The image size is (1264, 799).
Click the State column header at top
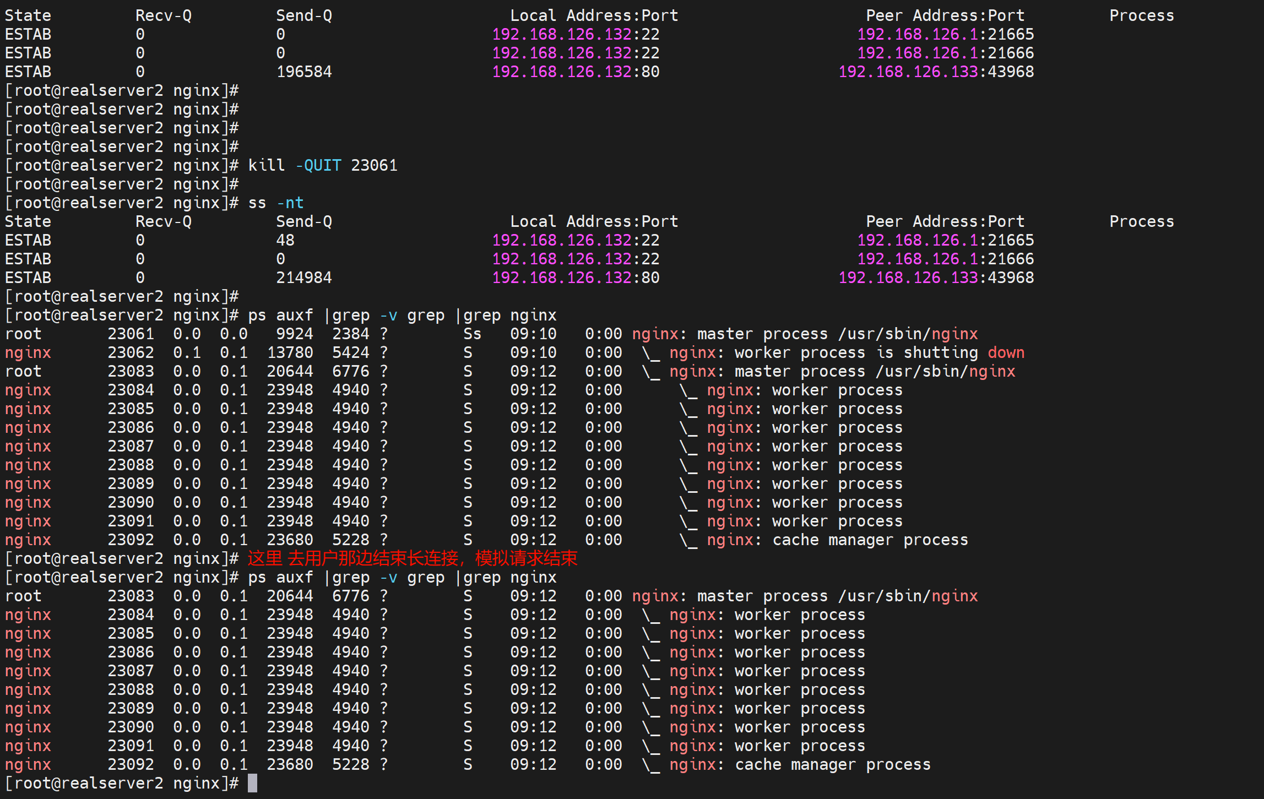pos(28,15)
